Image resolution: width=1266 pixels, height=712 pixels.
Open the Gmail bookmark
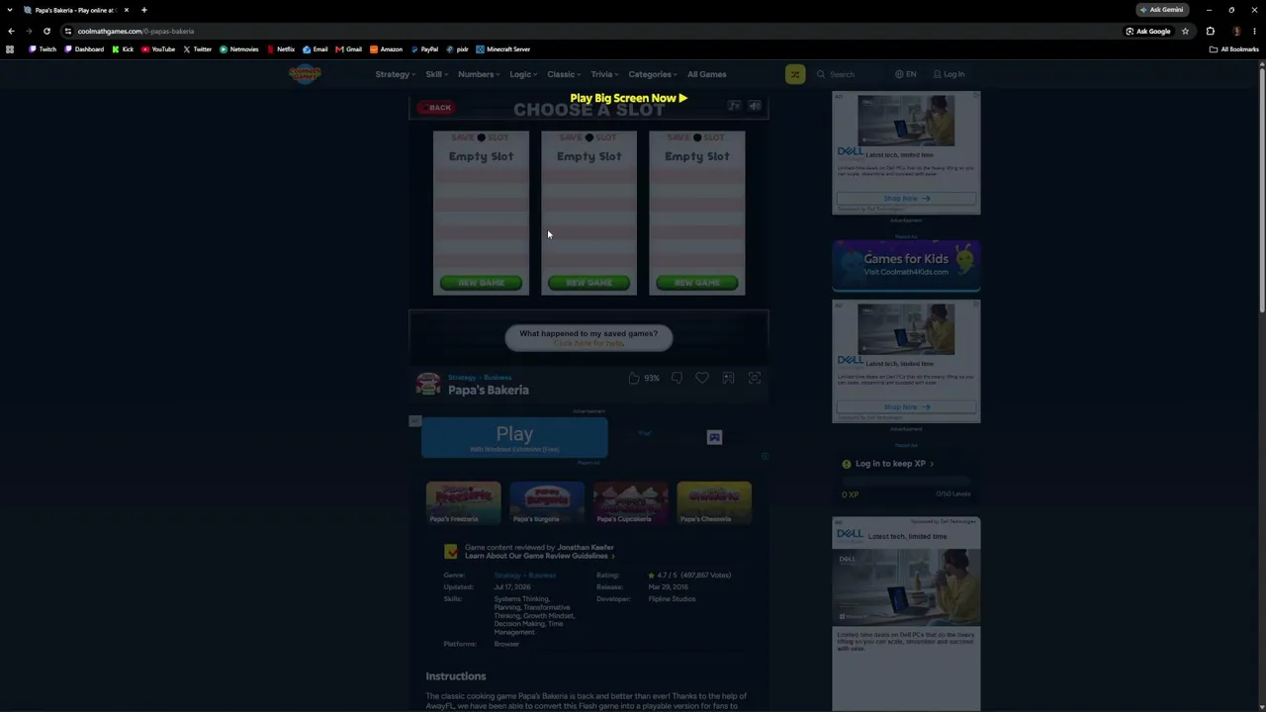coord(349,49)
